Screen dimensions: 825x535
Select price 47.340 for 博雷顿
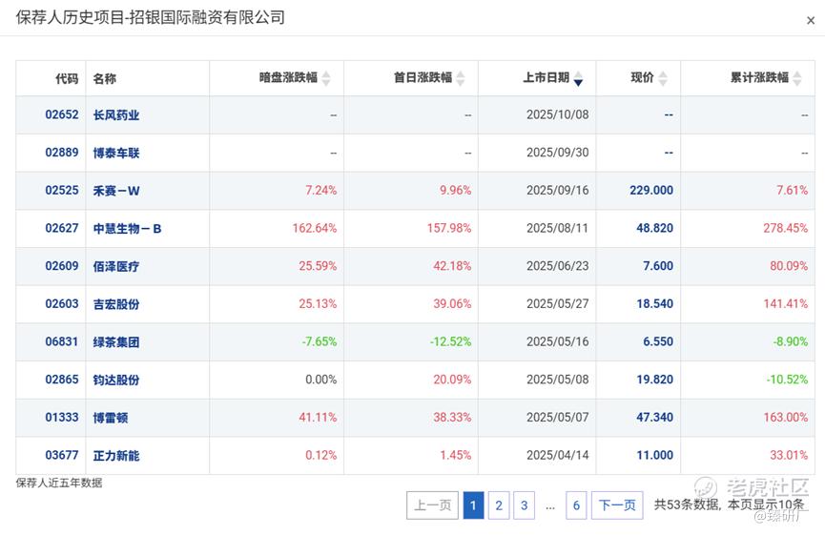[x=654, y=418]
